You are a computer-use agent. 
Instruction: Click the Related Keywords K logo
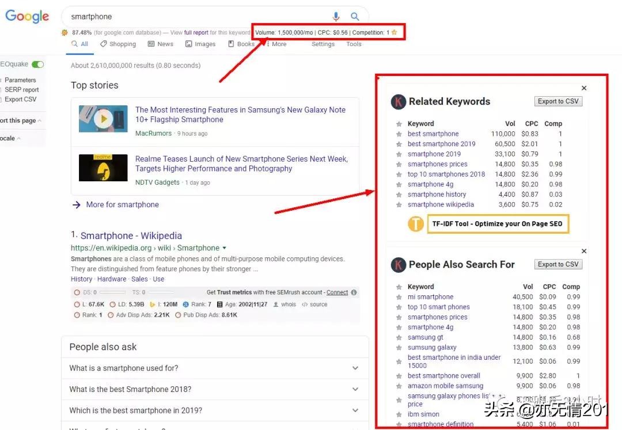(399, 102)
